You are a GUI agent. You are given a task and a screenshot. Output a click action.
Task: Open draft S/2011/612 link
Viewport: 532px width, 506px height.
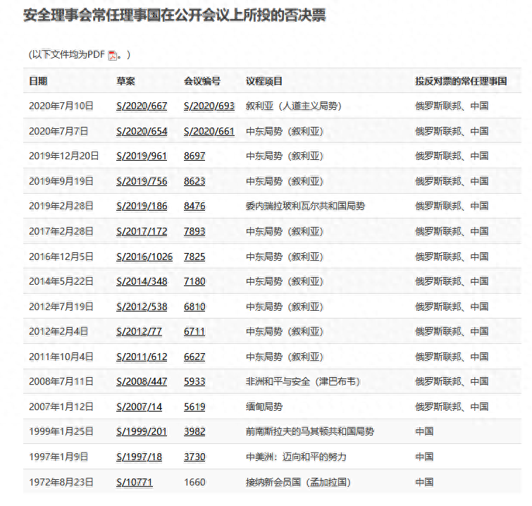coord(142,357)
